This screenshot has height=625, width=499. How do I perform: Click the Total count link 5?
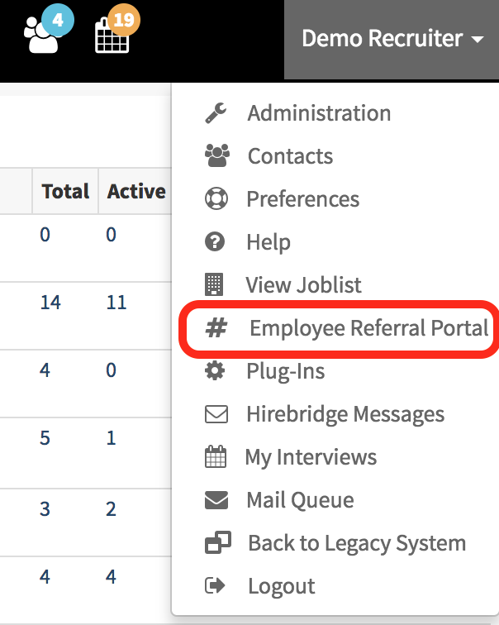tap(45, 438)
